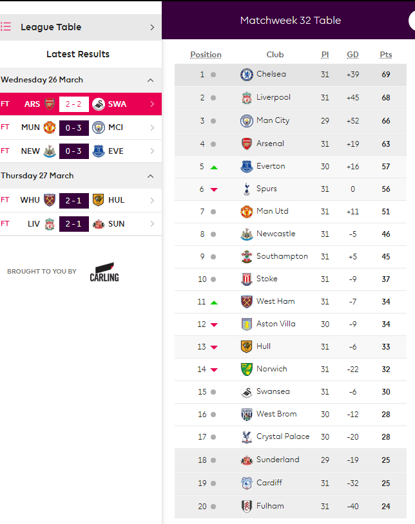This screenshot has width=415, height=524.
Task: Open the Southampton club link
Action: point(282,256)
